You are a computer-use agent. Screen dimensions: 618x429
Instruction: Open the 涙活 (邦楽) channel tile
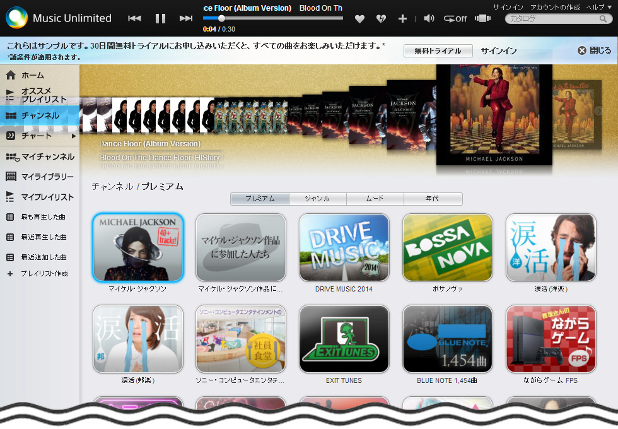[x=138, y=339]
